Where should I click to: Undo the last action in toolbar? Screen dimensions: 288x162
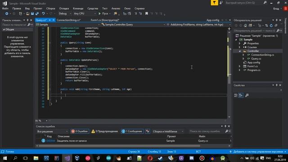43,13
